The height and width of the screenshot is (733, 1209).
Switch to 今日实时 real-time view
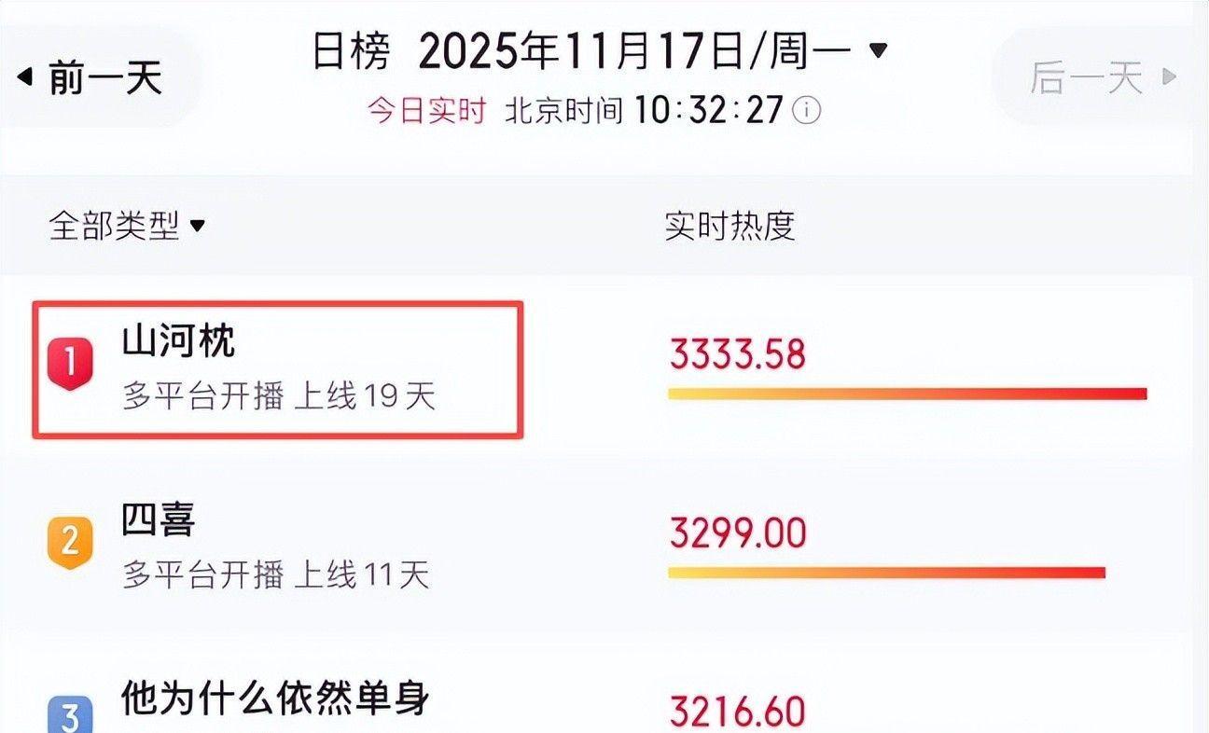425,109
